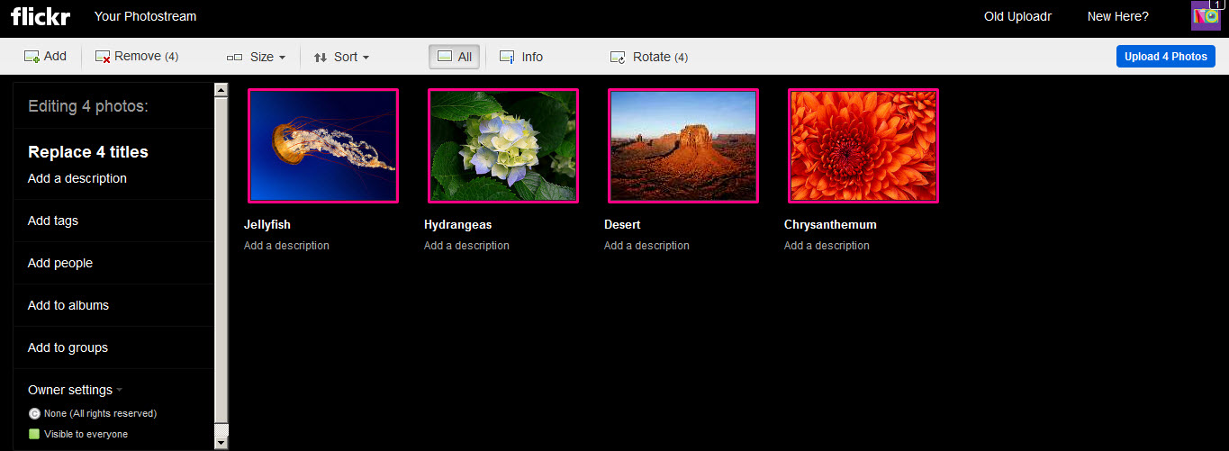
Task: Select Add to albums option
Action: click(x=68, y=305)
